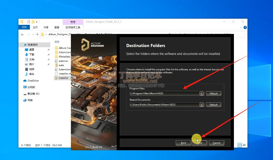Click Back in the Altium installer
The image size is (273, 160).
(183, 143)
